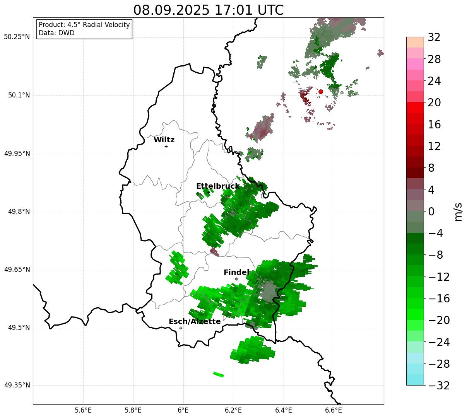Click the Findel city label
467x418 pixels.
[x=236, y=273]
